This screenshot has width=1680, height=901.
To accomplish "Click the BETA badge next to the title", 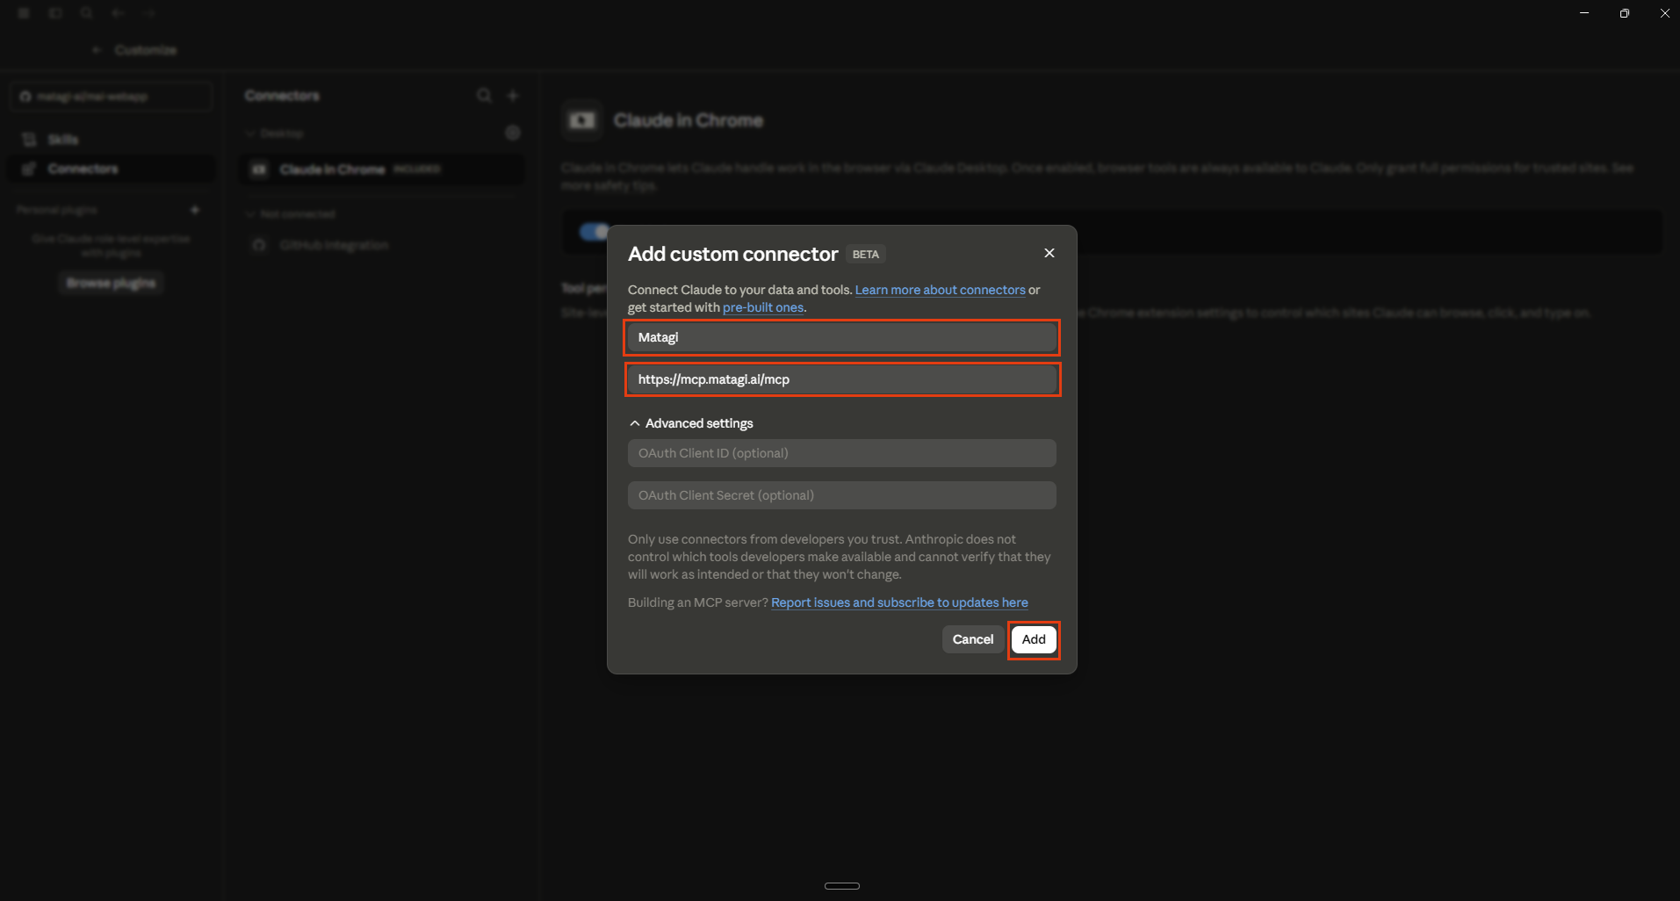I will [x=865, y=254].
